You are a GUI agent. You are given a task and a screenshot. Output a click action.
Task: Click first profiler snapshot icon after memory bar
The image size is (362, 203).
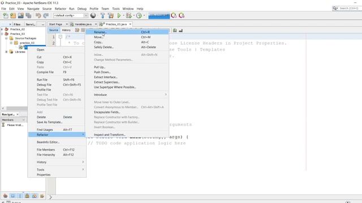174,16
